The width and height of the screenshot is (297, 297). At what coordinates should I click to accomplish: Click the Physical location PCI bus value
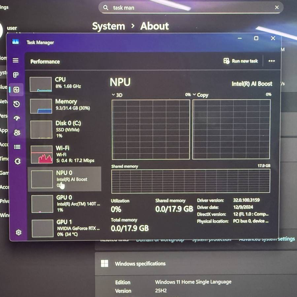(251, 221)
